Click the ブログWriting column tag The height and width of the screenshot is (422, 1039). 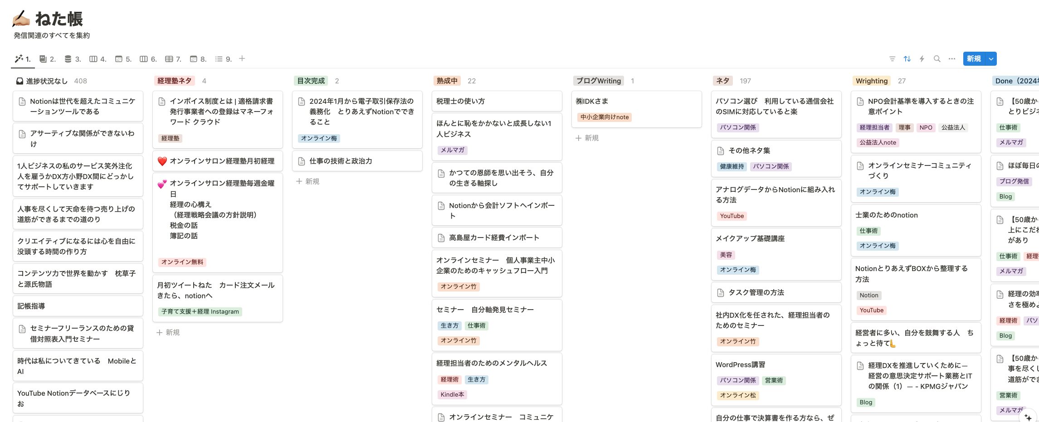[599, 81]
